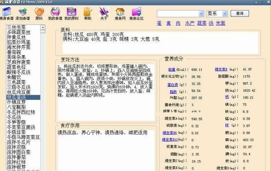
Task: Open the 瘦身论坛 forum icon
Action: 136,14
